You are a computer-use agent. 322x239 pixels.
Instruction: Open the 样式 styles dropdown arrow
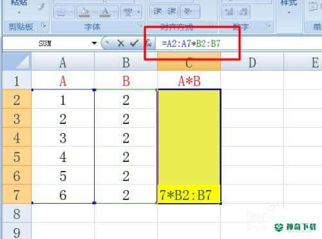(289, 13)
